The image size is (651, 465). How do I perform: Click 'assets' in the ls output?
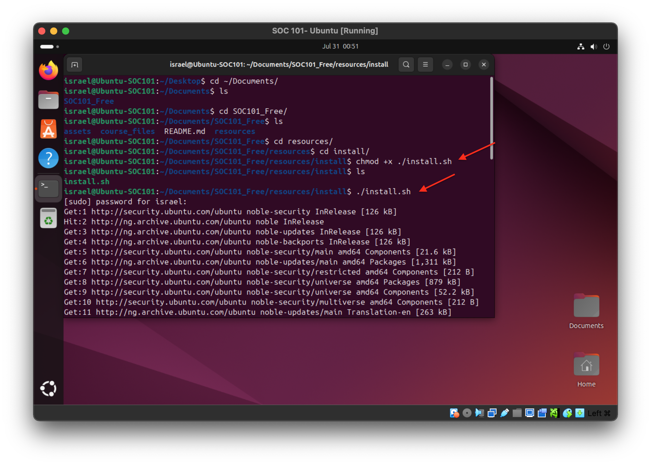78,131
